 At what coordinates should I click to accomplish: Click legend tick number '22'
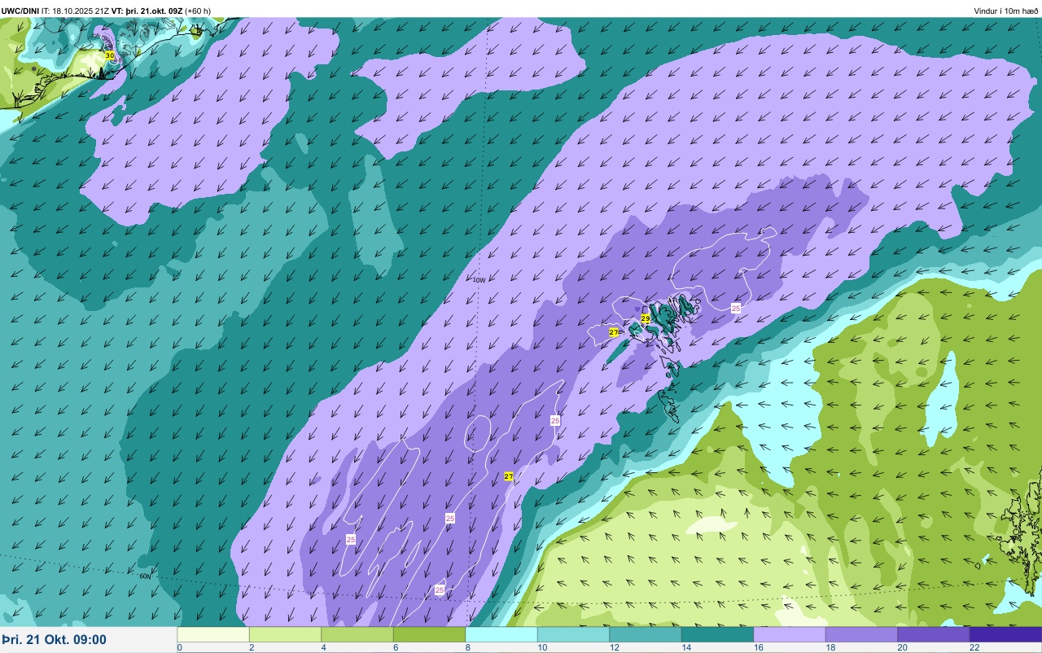pyautogui.click(x=974, y=647)
